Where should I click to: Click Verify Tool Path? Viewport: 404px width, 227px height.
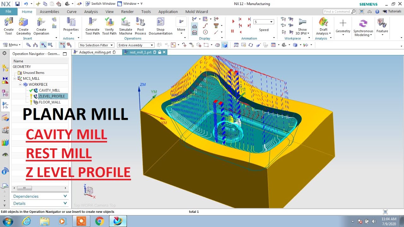pos(109,26)
